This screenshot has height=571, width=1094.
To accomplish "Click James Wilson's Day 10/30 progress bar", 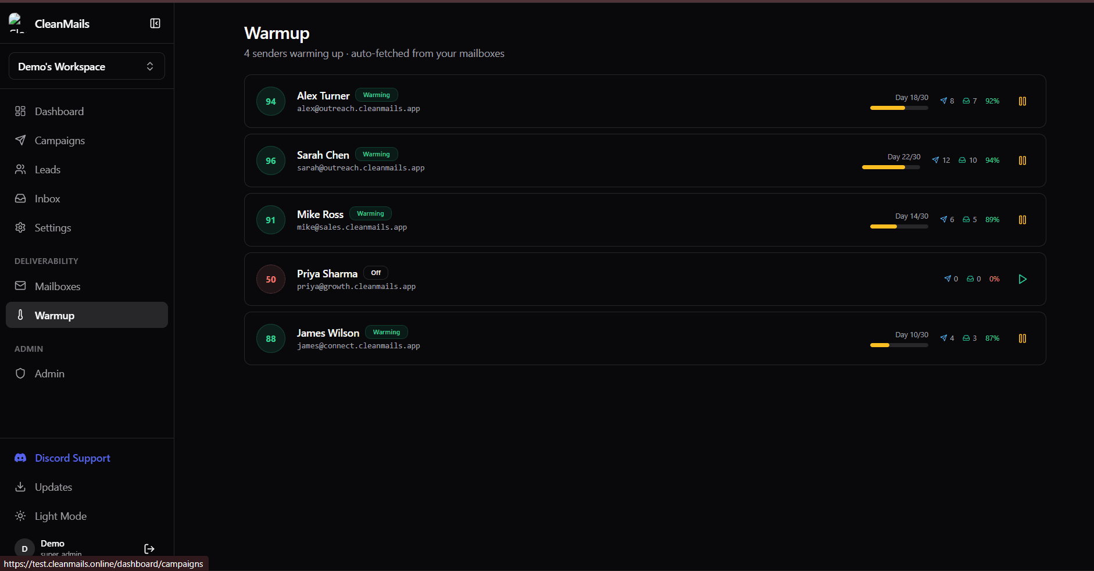I will click(899, 345).
